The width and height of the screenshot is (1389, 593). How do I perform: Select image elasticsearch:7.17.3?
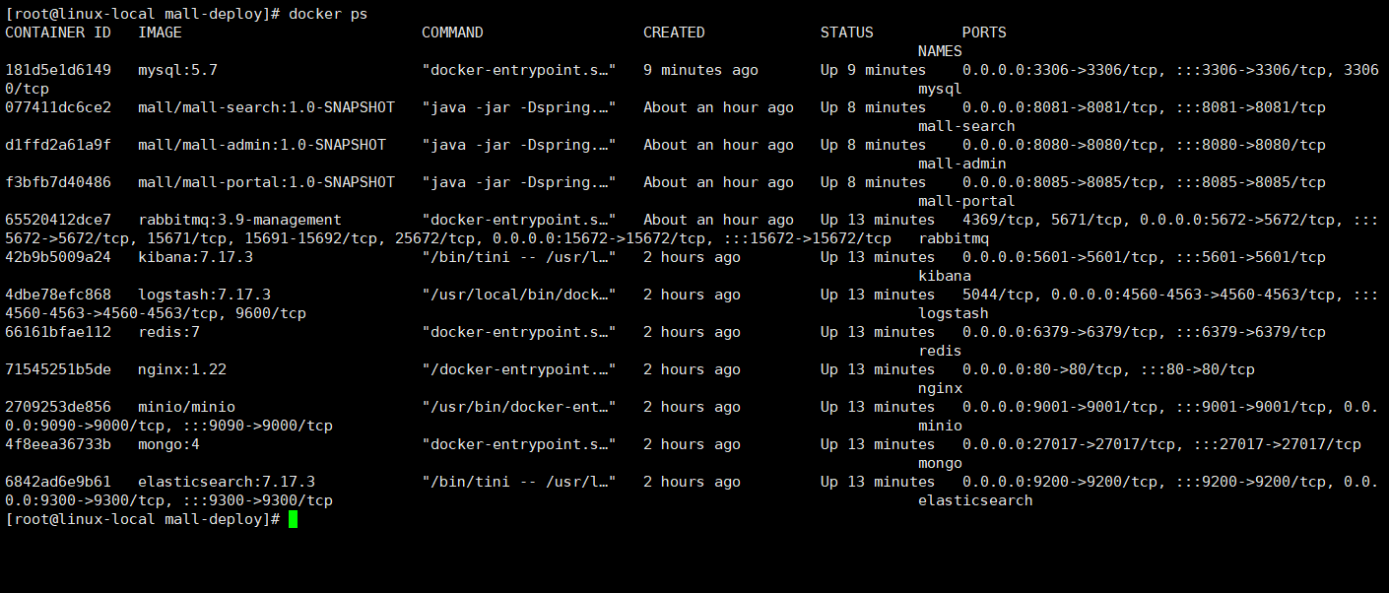(227, 482)
